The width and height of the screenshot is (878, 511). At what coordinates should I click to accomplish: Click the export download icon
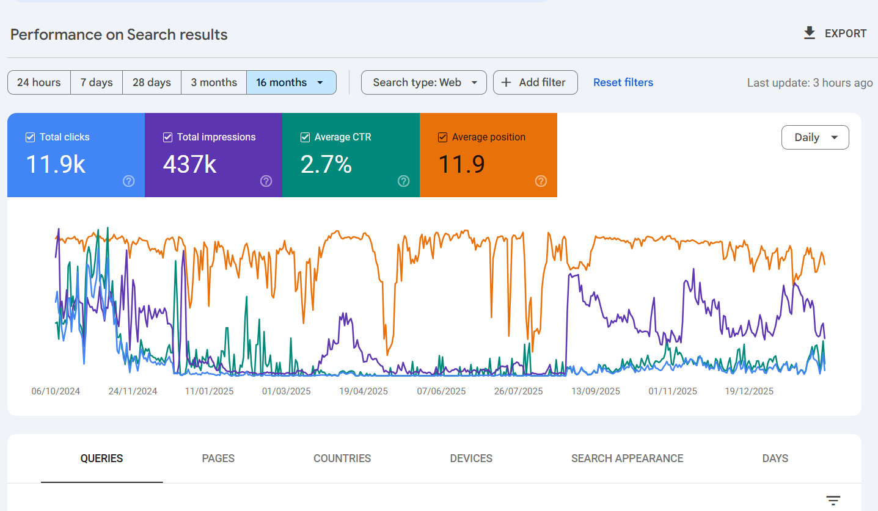click(810, 34)
